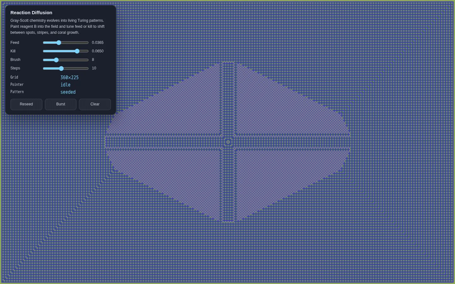
Task: Click the Pointer label
Action: (x=17, y=85)
